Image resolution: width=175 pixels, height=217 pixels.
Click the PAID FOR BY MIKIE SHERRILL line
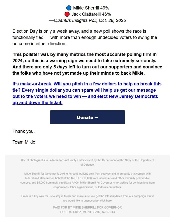[87, 207]
